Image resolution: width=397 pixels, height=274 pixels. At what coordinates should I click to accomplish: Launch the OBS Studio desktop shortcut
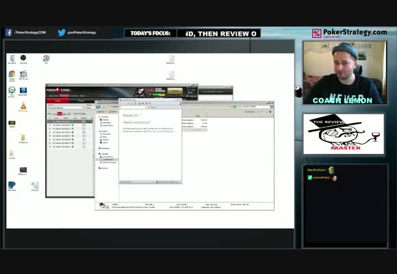click(x=23, y=58)
